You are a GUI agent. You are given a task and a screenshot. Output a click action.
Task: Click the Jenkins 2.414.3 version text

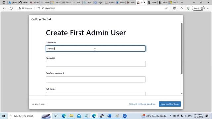[x=39, y=104]
